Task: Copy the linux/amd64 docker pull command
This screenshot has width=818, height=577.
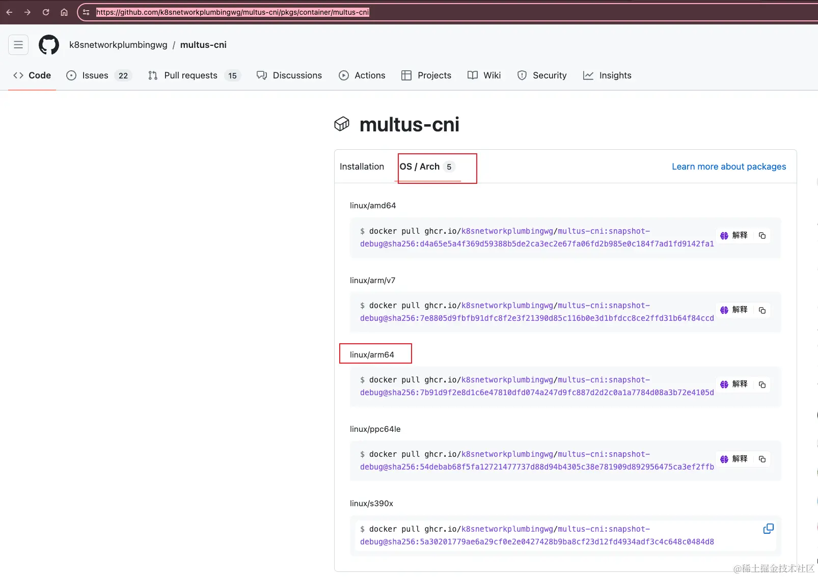Action: (762, 235)
